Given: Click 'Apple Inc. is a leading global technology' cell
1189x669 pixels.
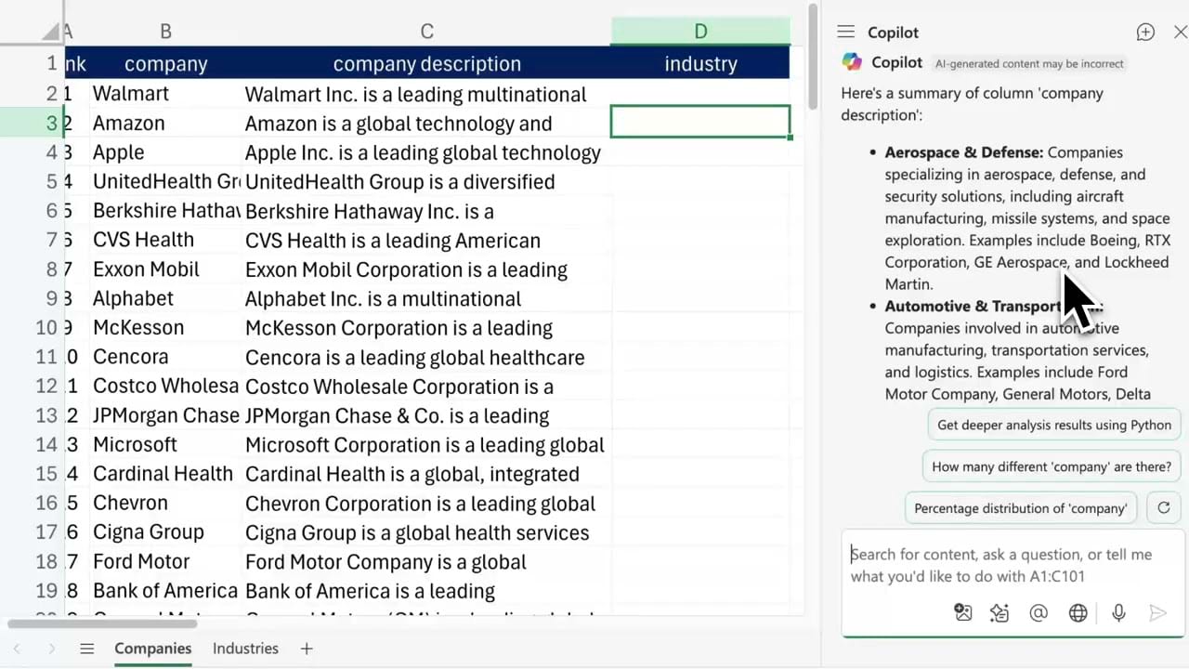Looking at the screenshot, I should [426, 152].
